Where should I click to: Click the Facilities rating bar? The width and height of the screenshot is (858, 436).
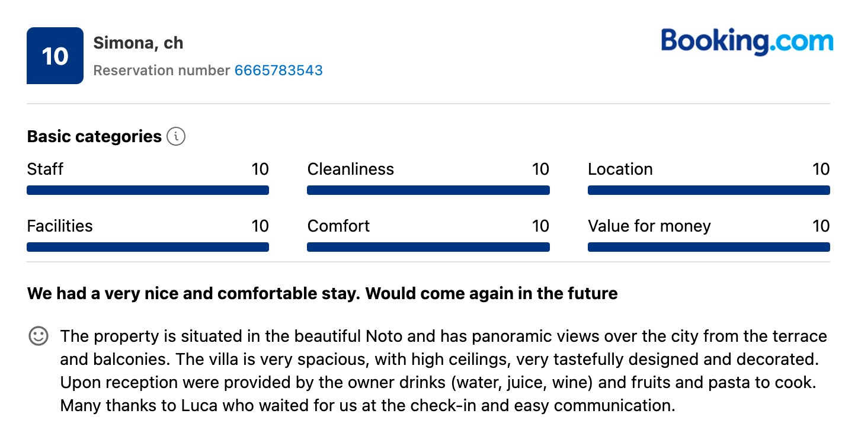click(x=148, y=247)
